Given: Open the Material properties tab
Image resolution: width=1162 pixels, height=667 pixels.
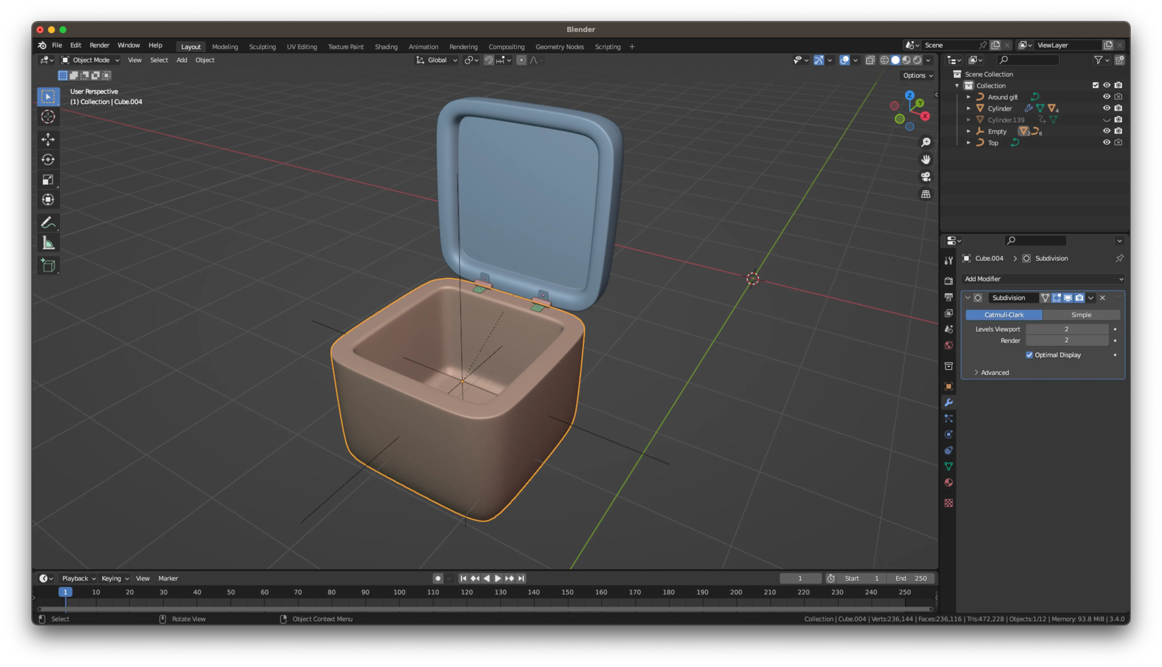Looking at the screenshot, I should [948, 483].
